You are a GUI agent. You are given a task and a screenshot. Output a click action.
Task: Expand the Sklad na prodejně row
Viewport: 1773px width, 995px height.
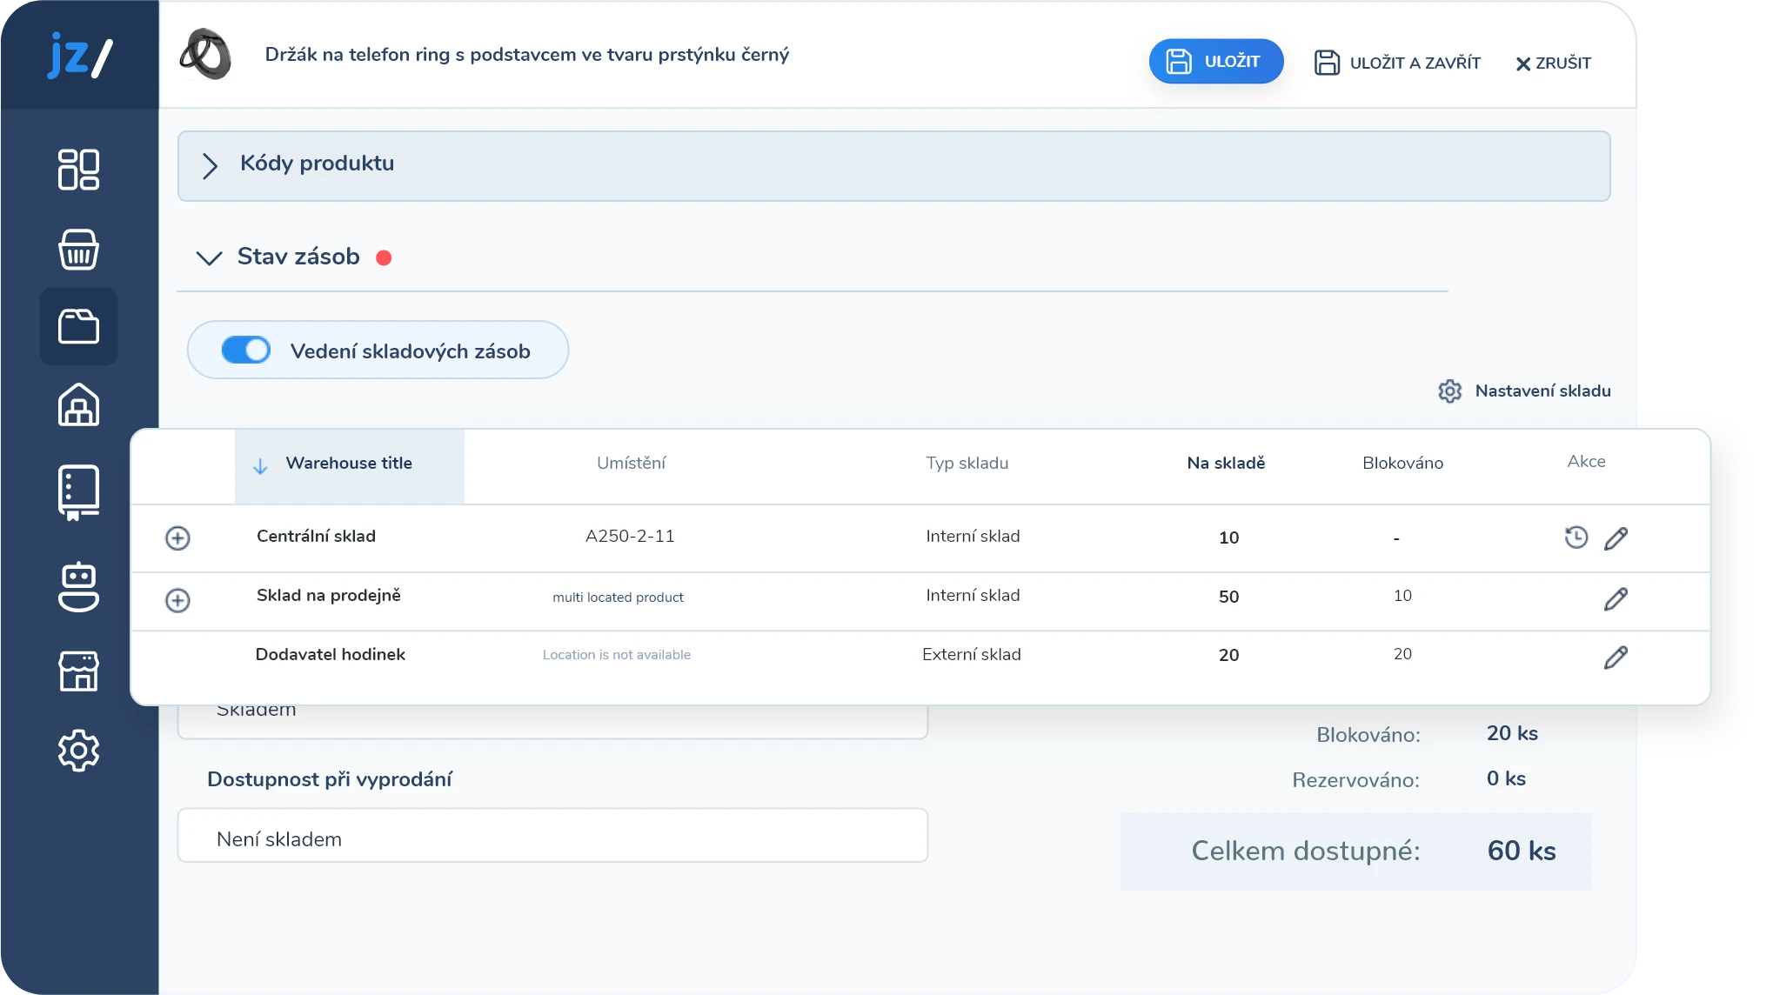pos(177,600)
